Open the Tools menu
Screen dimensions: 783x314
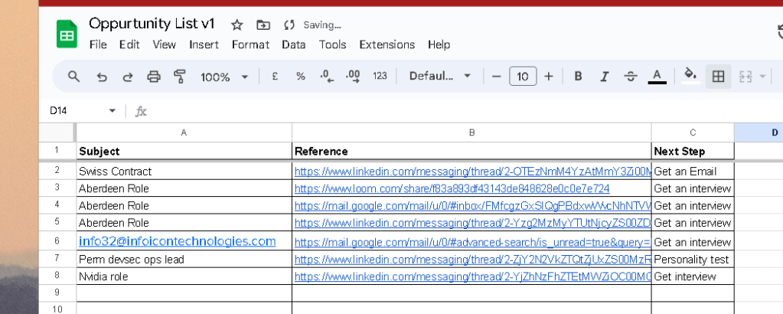click(x=333, y=44)
